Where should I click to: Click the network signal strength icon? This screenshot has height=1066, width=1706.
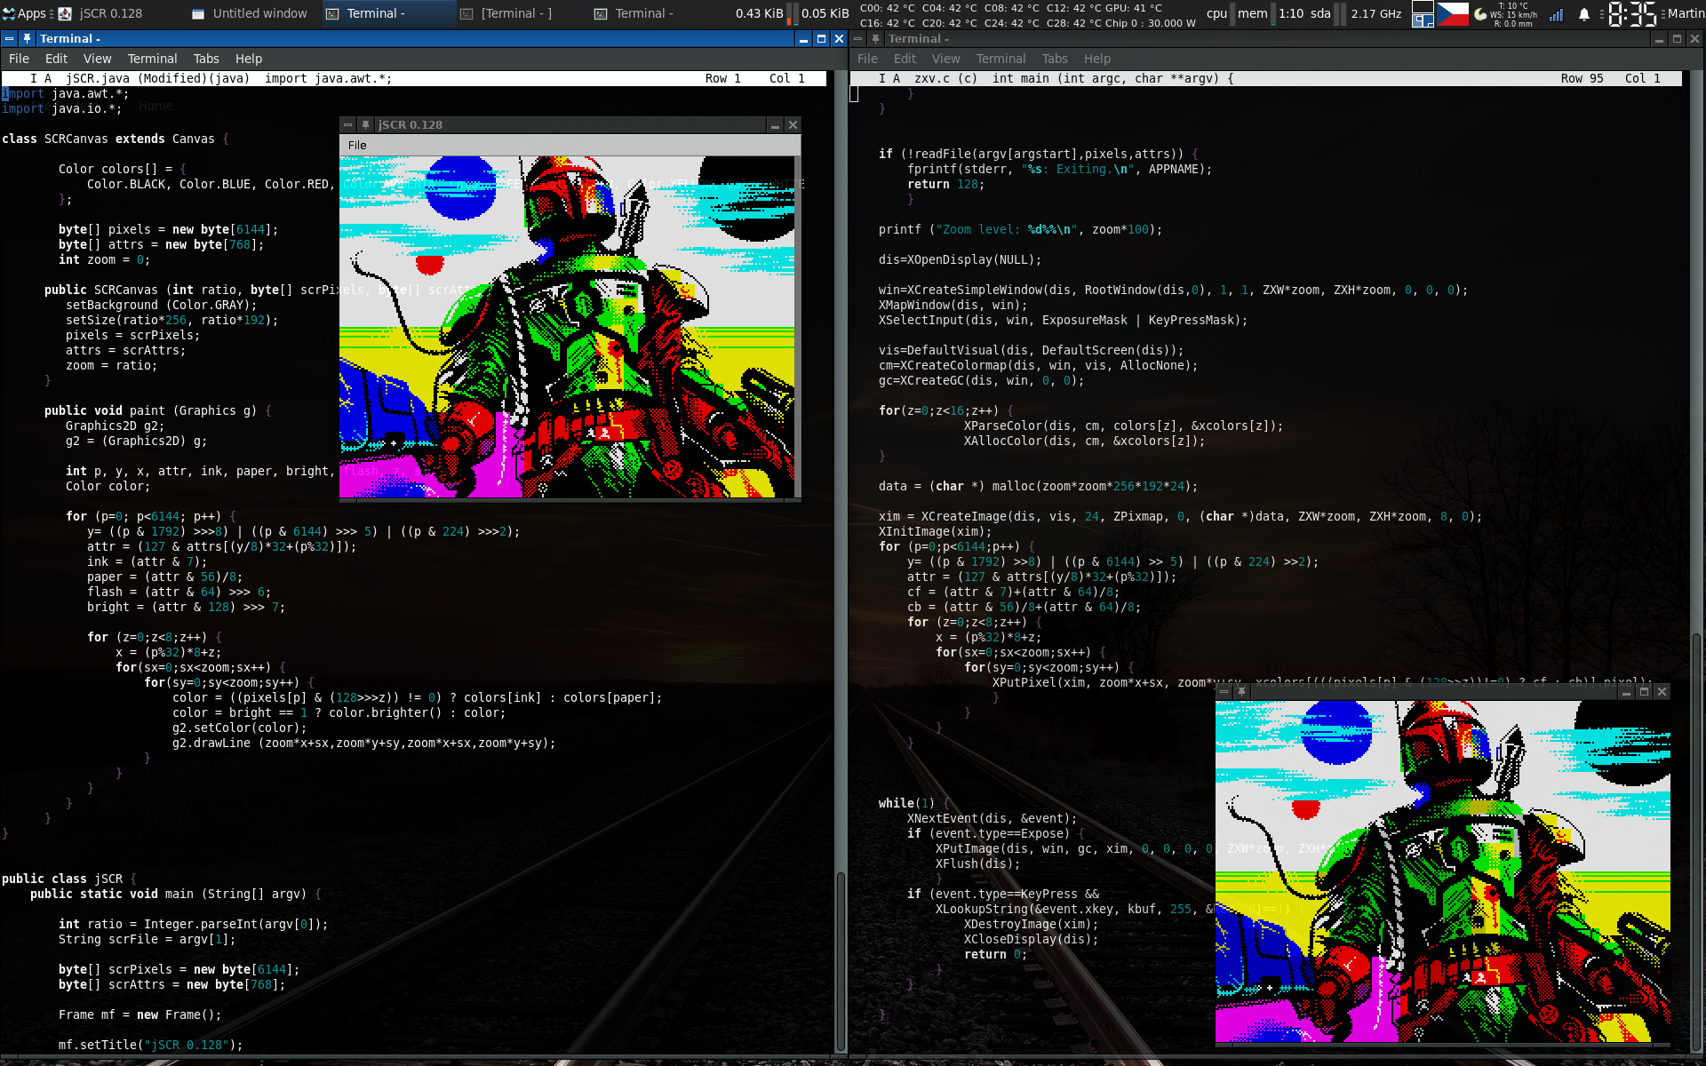click(x=1557, y=14)
